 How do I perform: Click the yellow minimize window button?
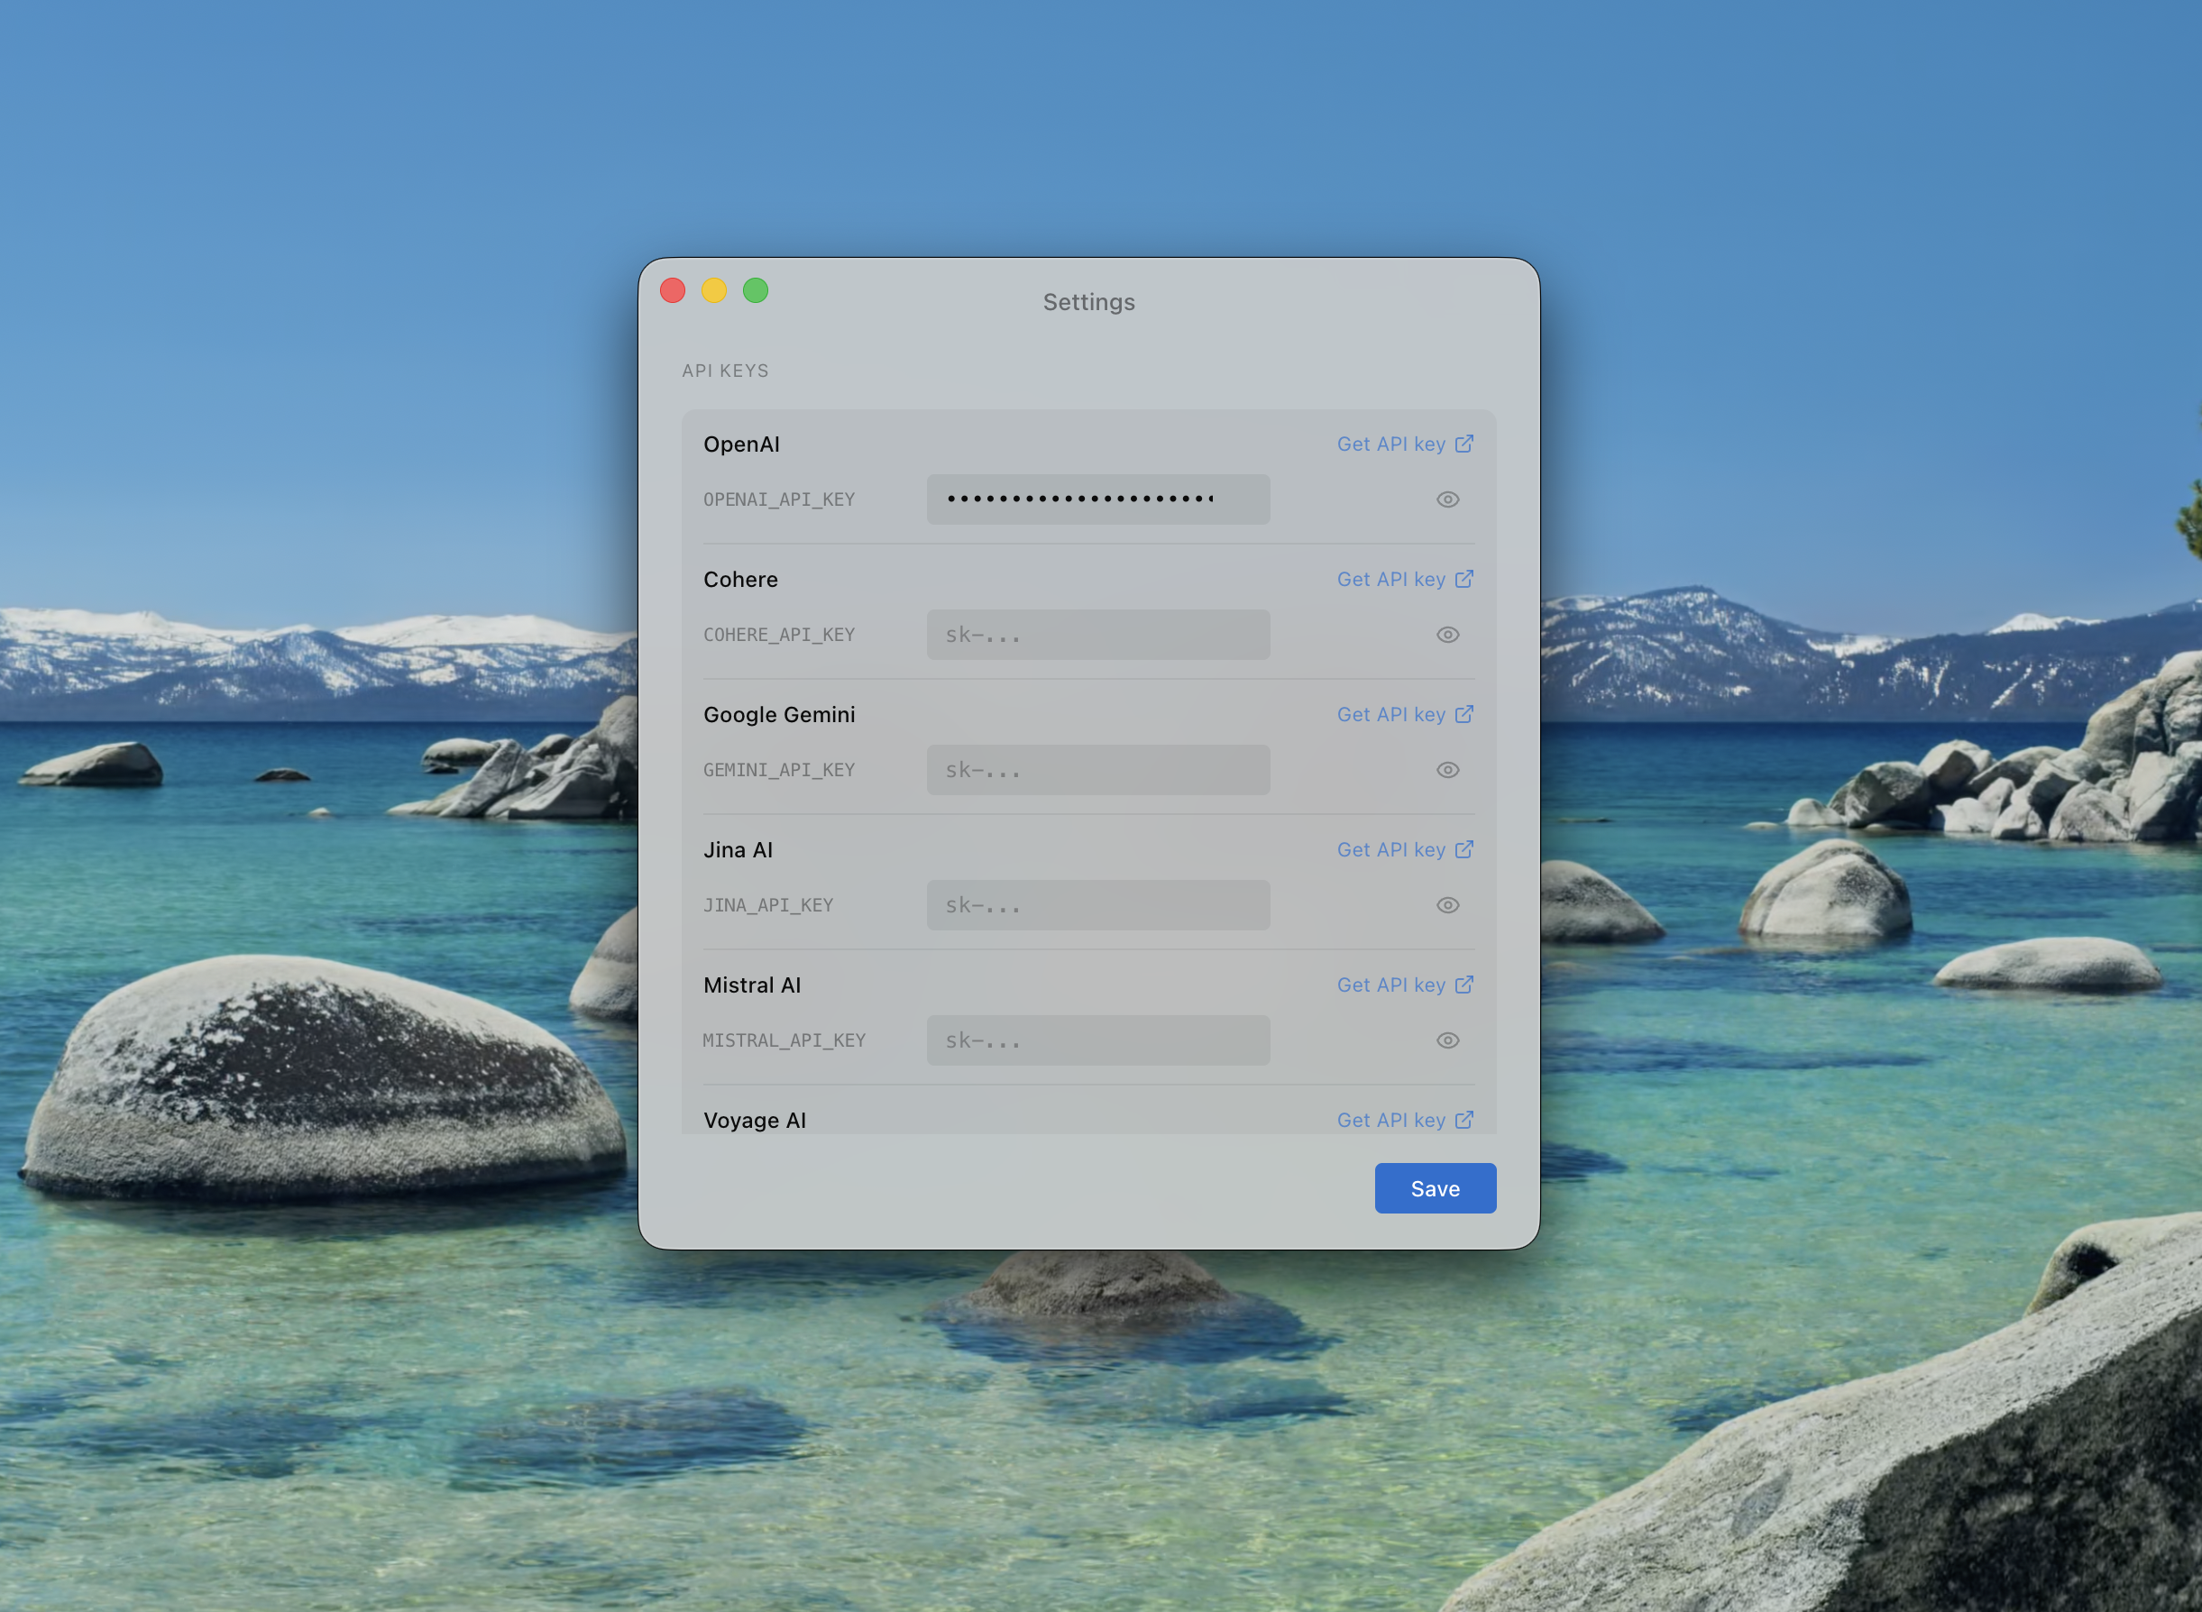713,291
